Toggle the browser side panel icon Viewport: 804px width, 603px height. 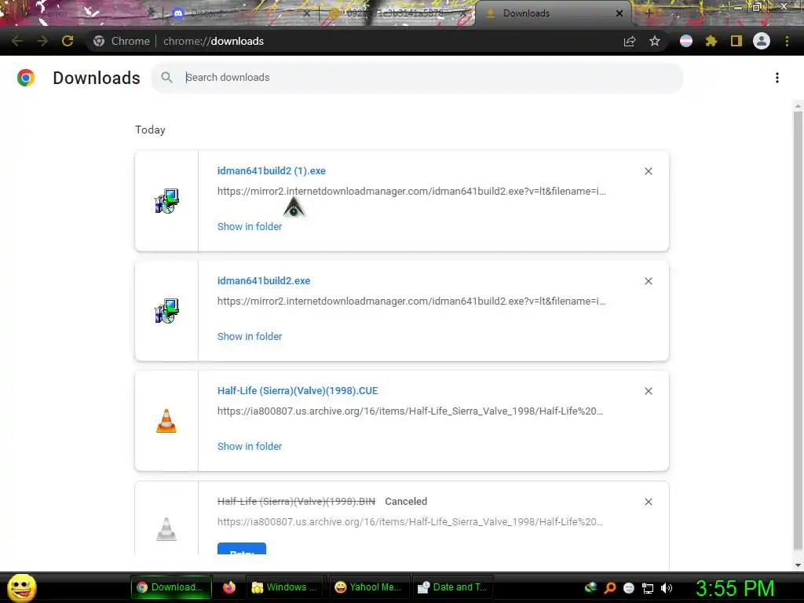click(x=736, y=41)
